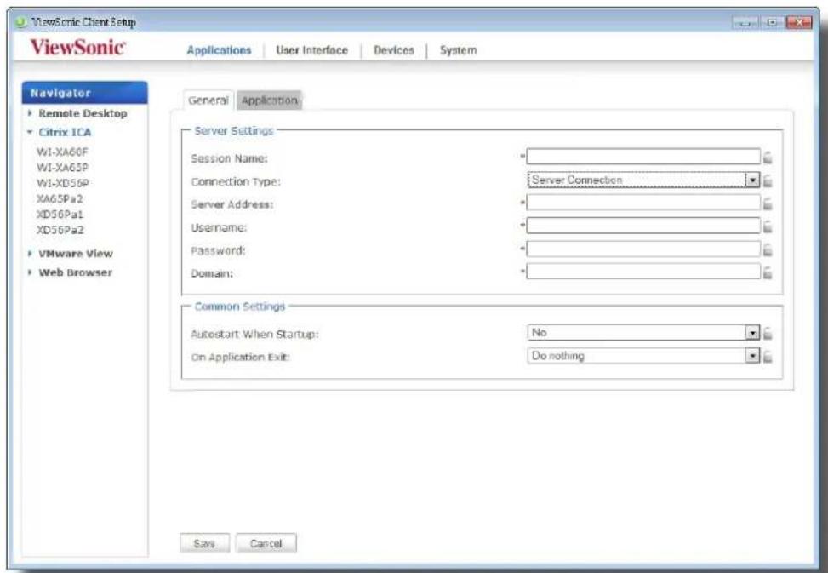The width and height of the screenshot is (828, 573).
Task: Click the lock icon beside Domain
Action: (768, 273)
